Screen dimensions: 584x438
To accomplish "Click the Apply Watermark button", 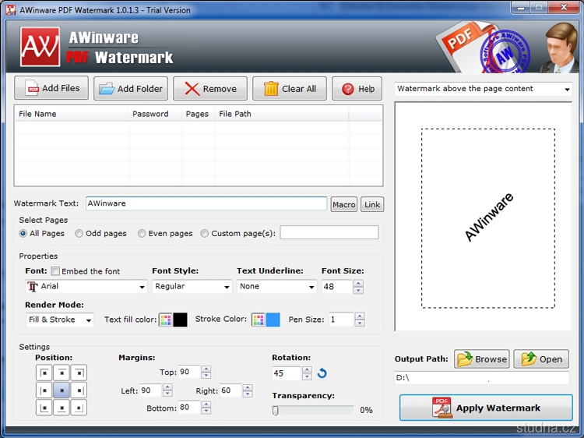I will tap(486, 408).
